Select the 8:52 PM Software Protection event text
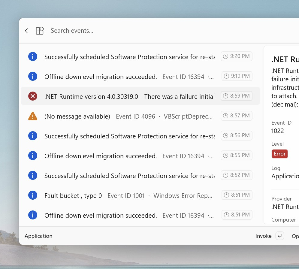Image resolution: width=299 pixels, height=269 pixels. pyautogui.click(x=130, y=176)
